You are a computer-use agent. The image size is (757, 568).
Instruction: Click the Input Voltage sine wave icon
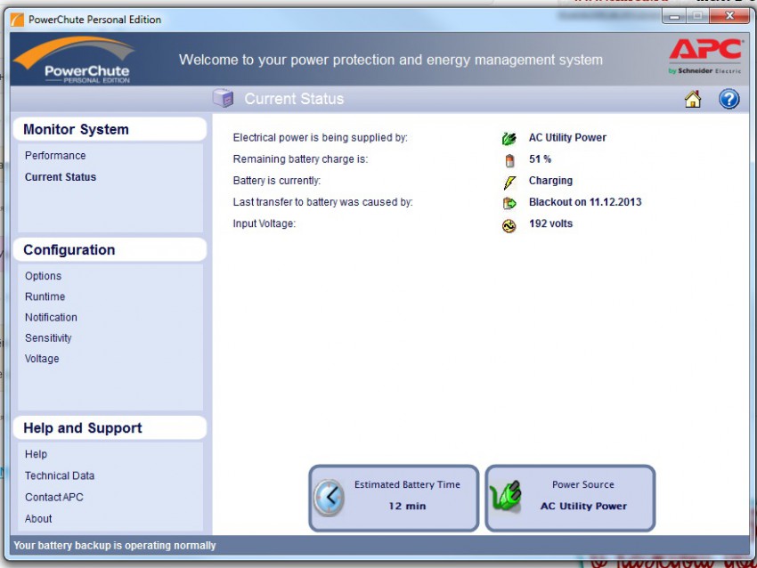[x=509, y=226]
